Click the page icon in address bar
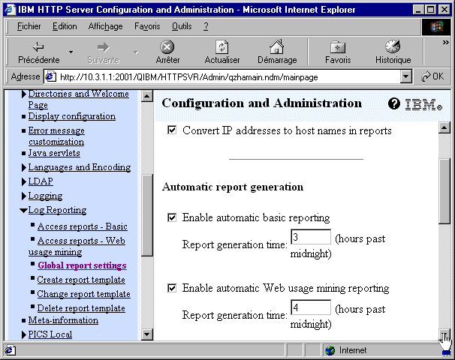Viewport: 455px width, 360px height. click(x=50, y=76)
